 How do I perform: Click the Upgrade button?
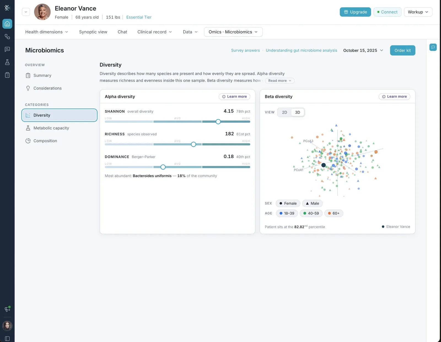355,12
